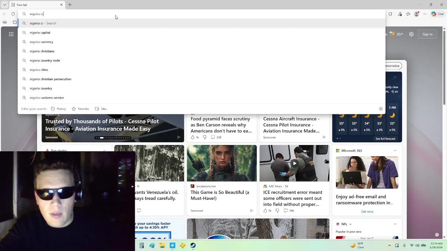Viewport: 447px width, 251px height.
Task: Open Steam from the taskbar
Action: (x=193, y=246)
